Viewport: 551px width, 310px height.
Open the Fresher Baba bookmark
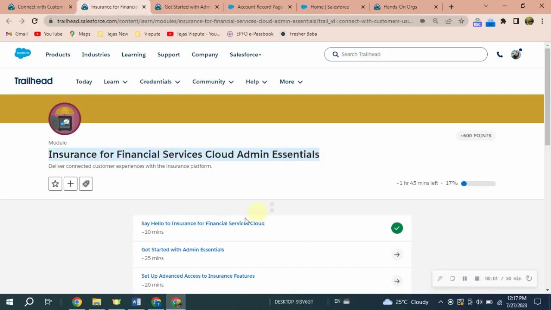tap(298, 34)
